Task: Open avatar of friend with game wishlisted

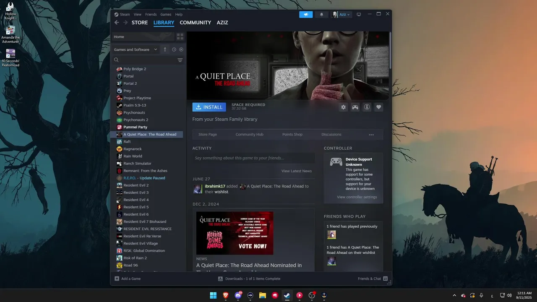Action: [331, 261]
